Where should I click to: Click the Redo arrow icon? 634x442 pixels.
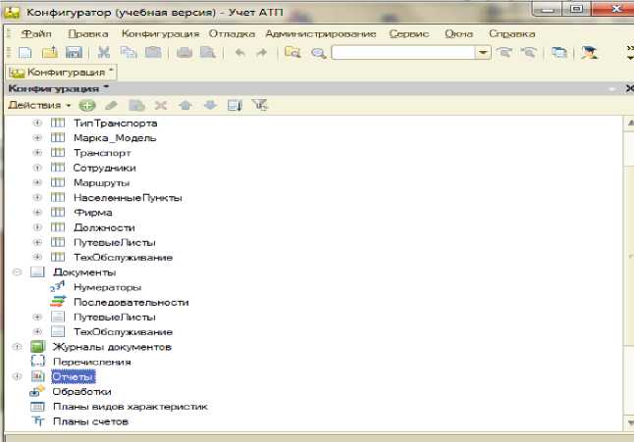click(x=262, y=53)
